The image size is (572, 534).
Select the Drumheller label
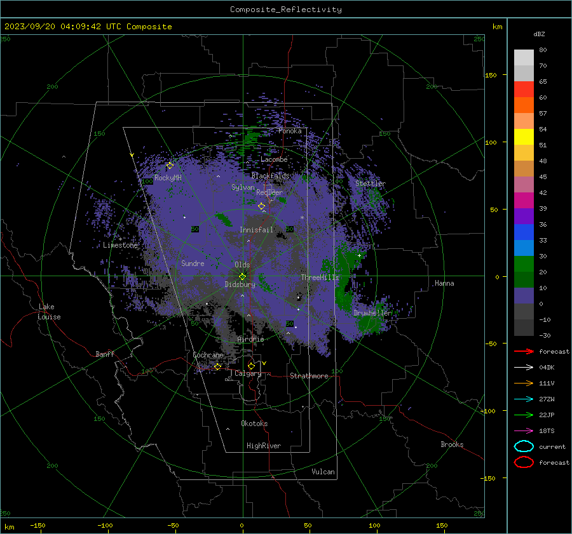(x=372, y=313)
